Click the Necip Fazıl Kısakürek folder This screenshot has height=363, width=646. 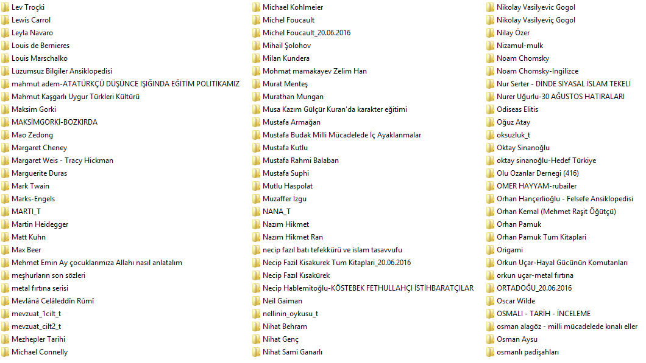pos(296,275)
